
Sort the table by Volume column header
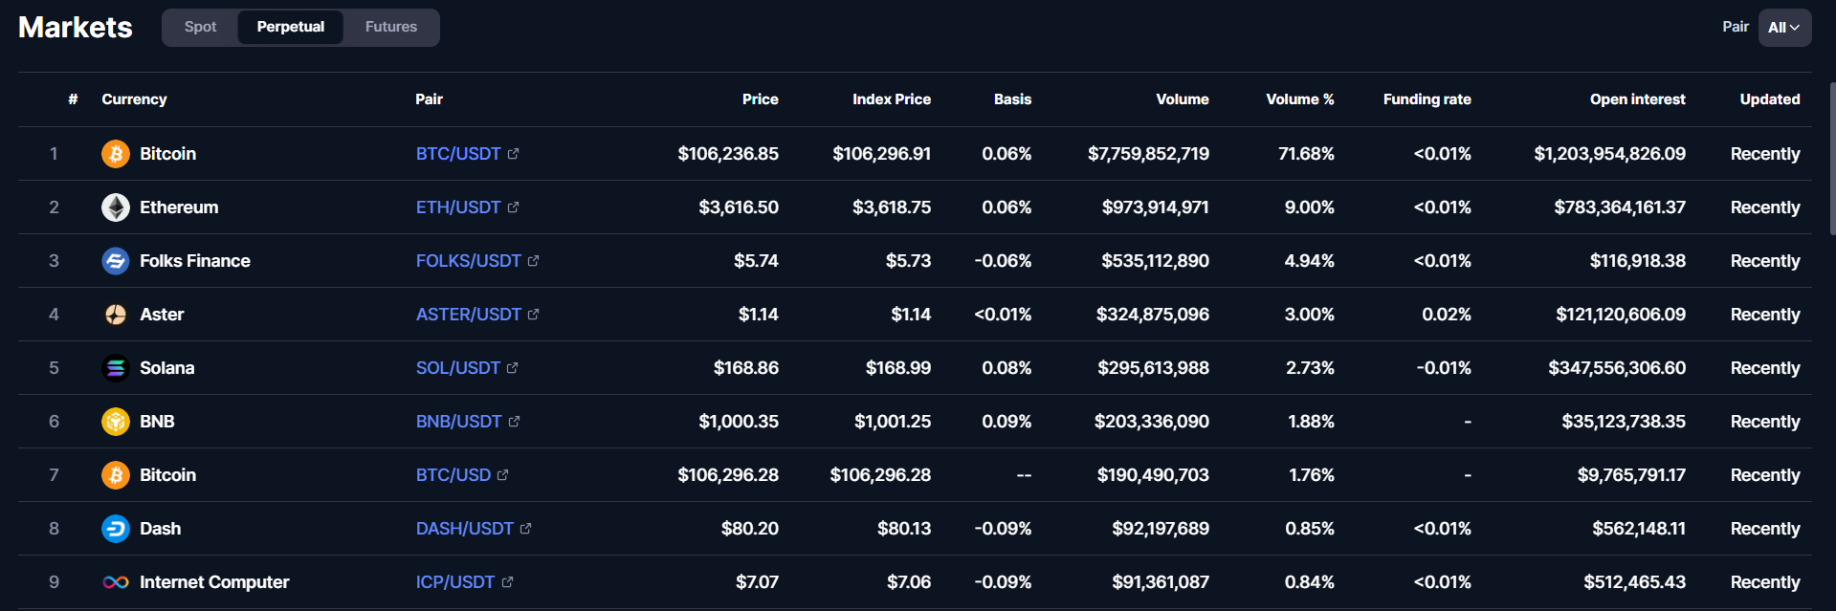[x=1182, y=99]
